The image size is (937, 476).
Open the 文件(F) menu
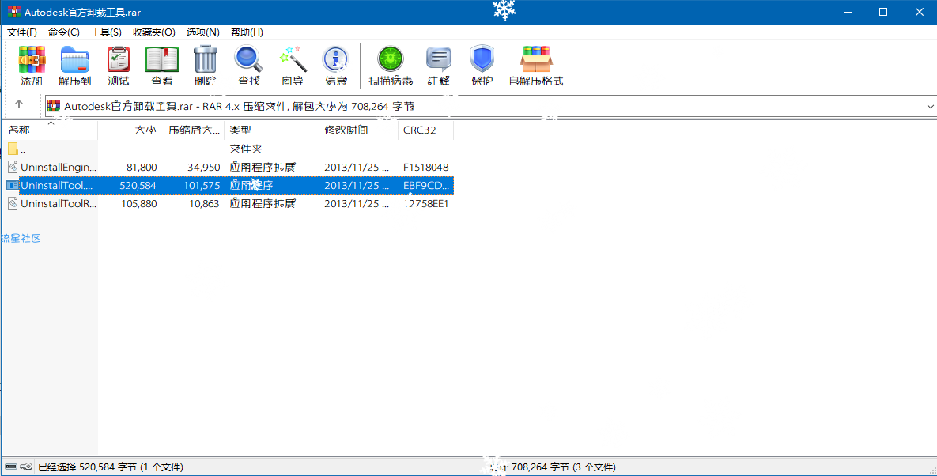[x=21, y=32]
